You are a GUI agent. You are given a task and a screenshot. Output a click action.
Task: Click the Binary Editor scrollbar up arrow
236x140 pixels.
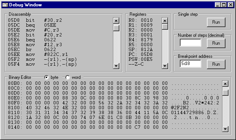(225, 84)
